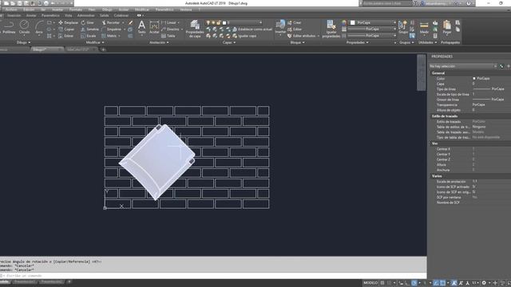Activate the Recortar (trim) tool
Screen dimensions: 511x287
tap(111, 22)
